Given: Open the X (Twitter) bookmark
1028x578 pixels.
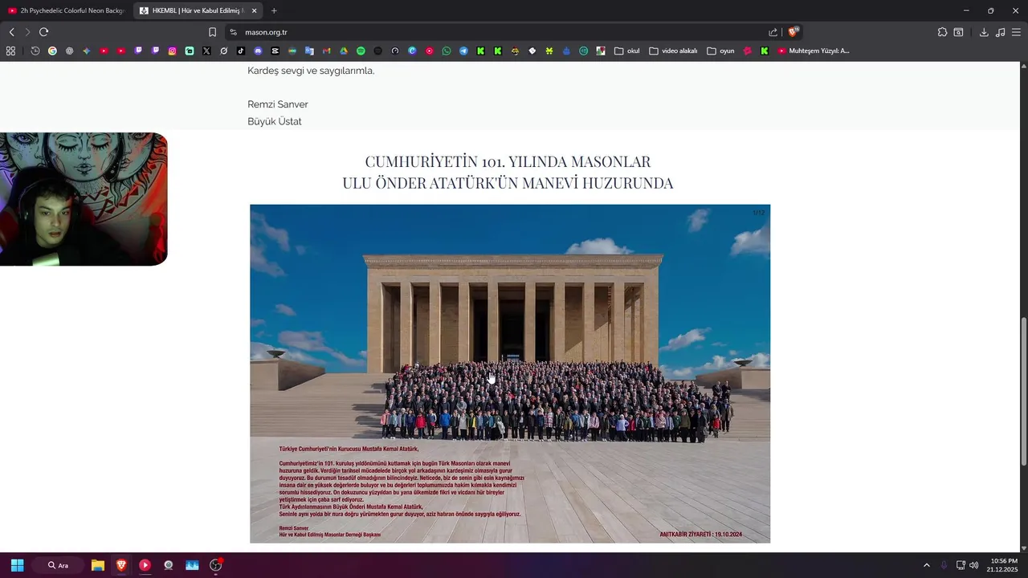Looking at the screenshot, I should (x=206, y=51).
